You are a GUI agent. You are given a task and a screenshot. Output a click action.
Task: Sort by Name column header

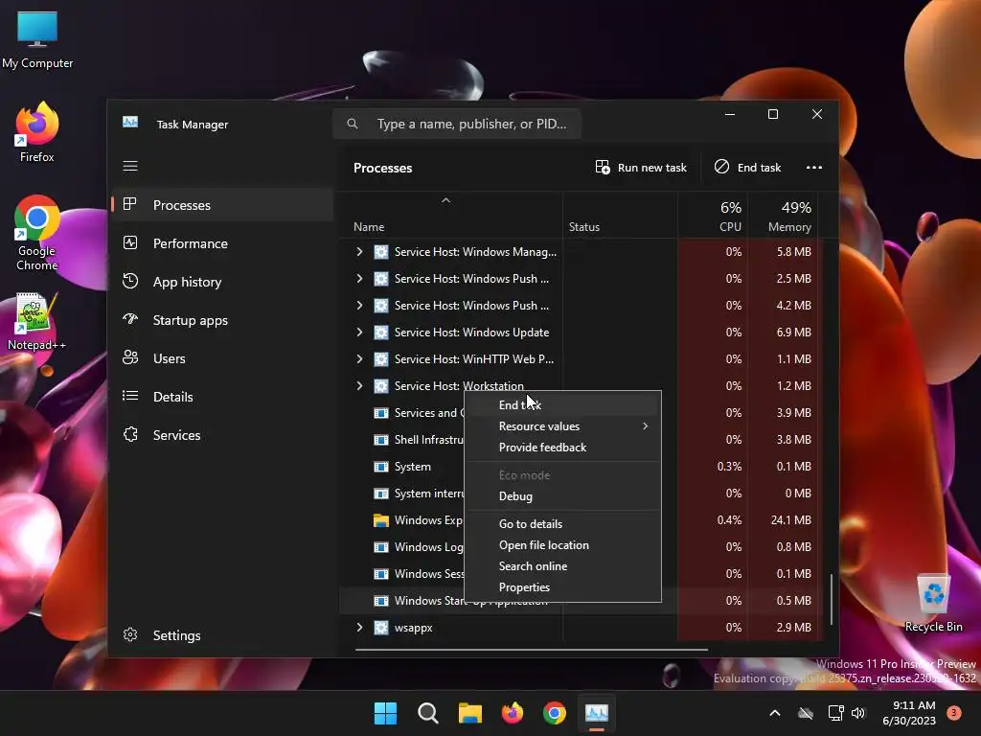(450, 216)
